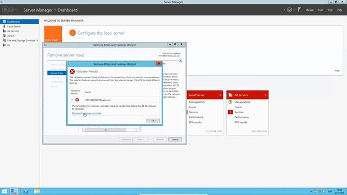The image size is (347, 195).
Task: Click the red Services alert badge in All Servers
Action: coord(230,112)
